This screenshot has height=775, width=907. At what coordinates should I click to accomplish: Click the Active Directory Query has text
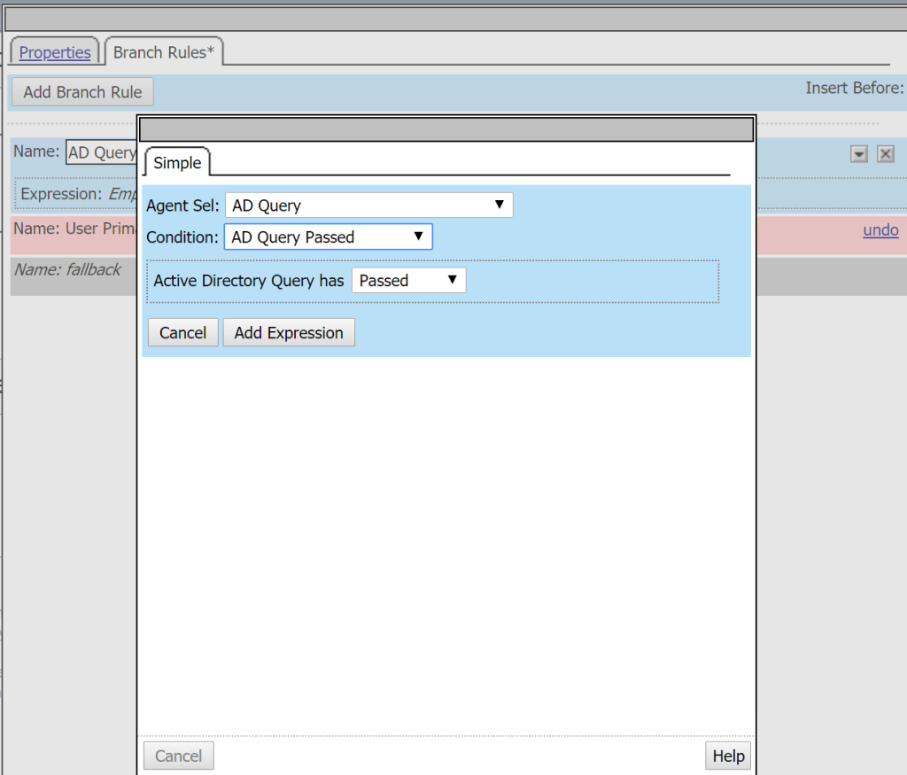(x=249, y=281)
